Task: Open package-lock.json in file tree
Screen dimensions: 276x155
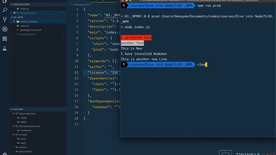Action: click(31, 30)
